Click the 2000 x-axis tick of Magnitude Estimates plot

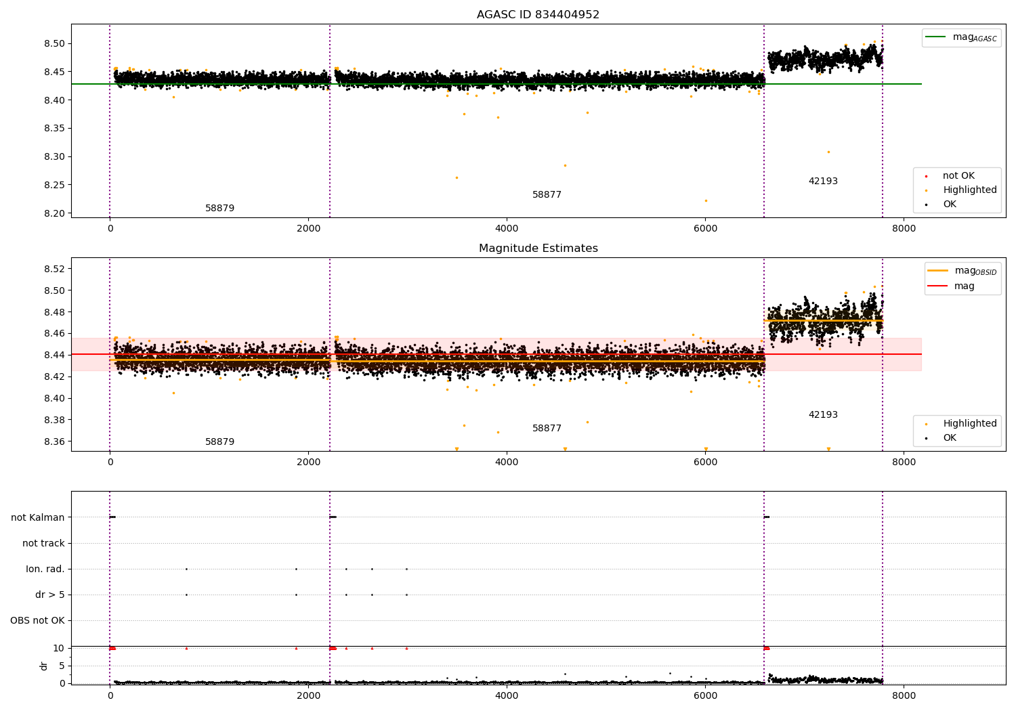pyautogui.click(x=308, y=462)
